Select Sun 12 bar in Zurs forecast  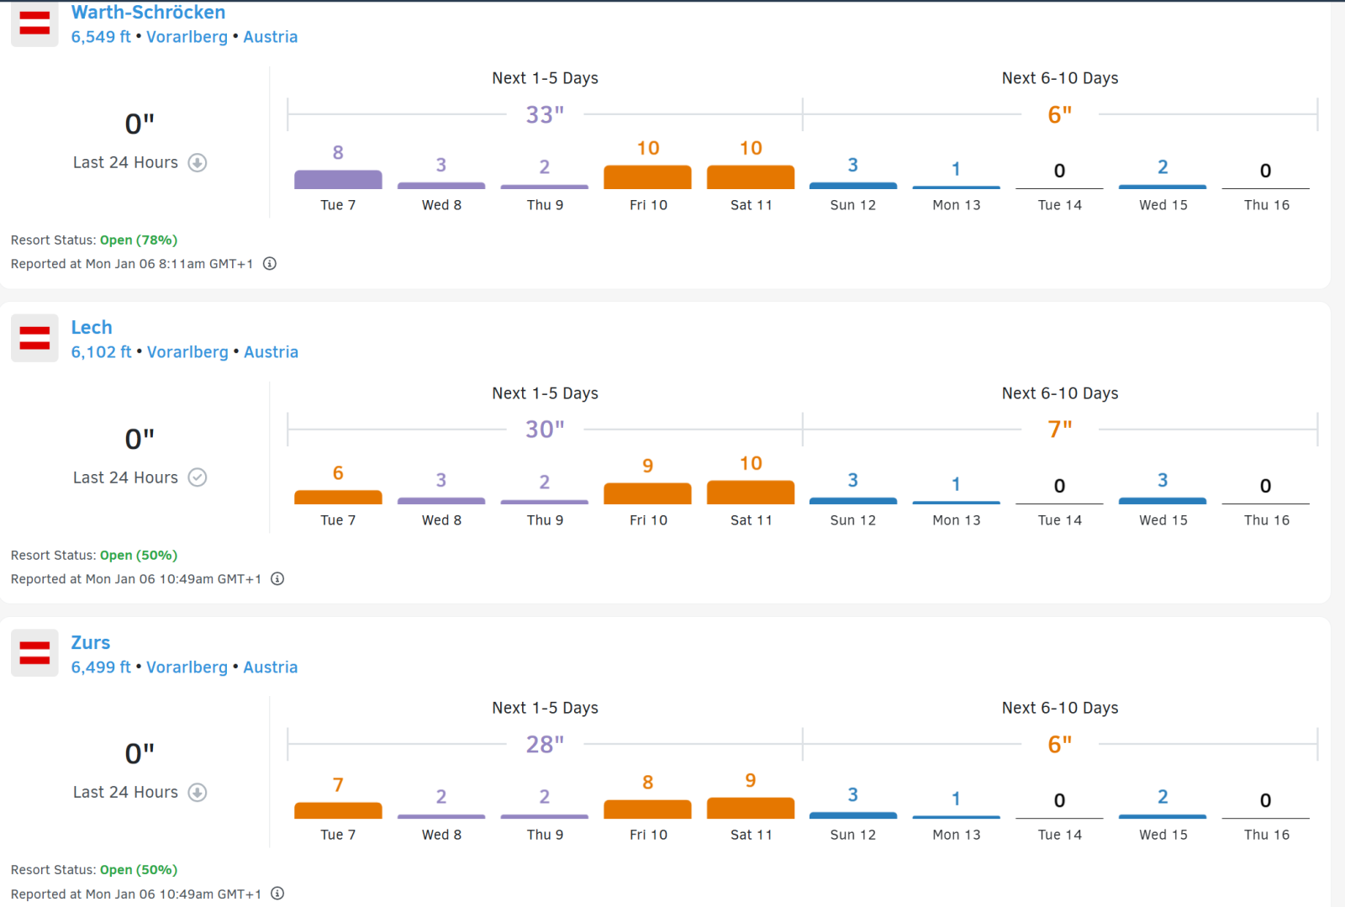[853, 815]
